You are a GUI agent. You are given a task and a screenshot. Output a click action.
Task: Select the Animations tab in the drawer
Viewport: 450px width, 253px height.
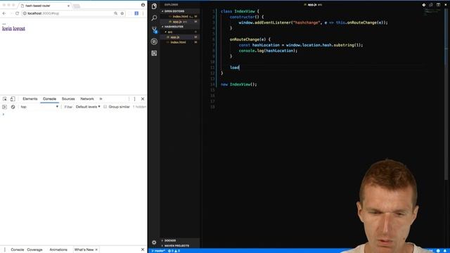(x=58, y=250)
